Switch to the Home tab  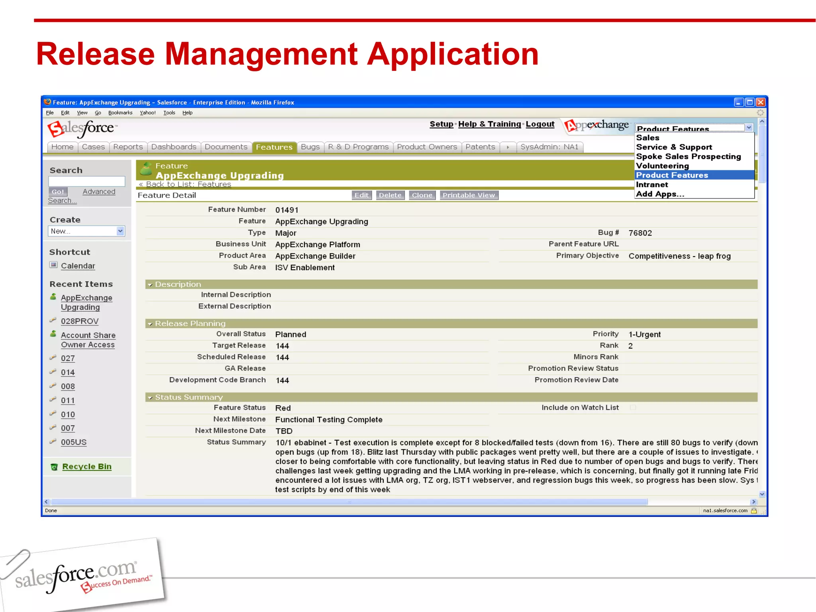click(x=63, y=147)
